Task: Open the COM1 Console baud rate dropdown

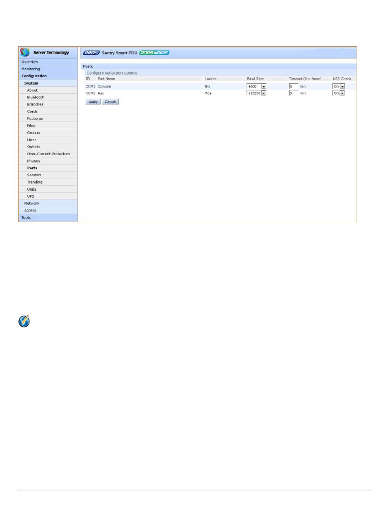Action: pos(257,86)
